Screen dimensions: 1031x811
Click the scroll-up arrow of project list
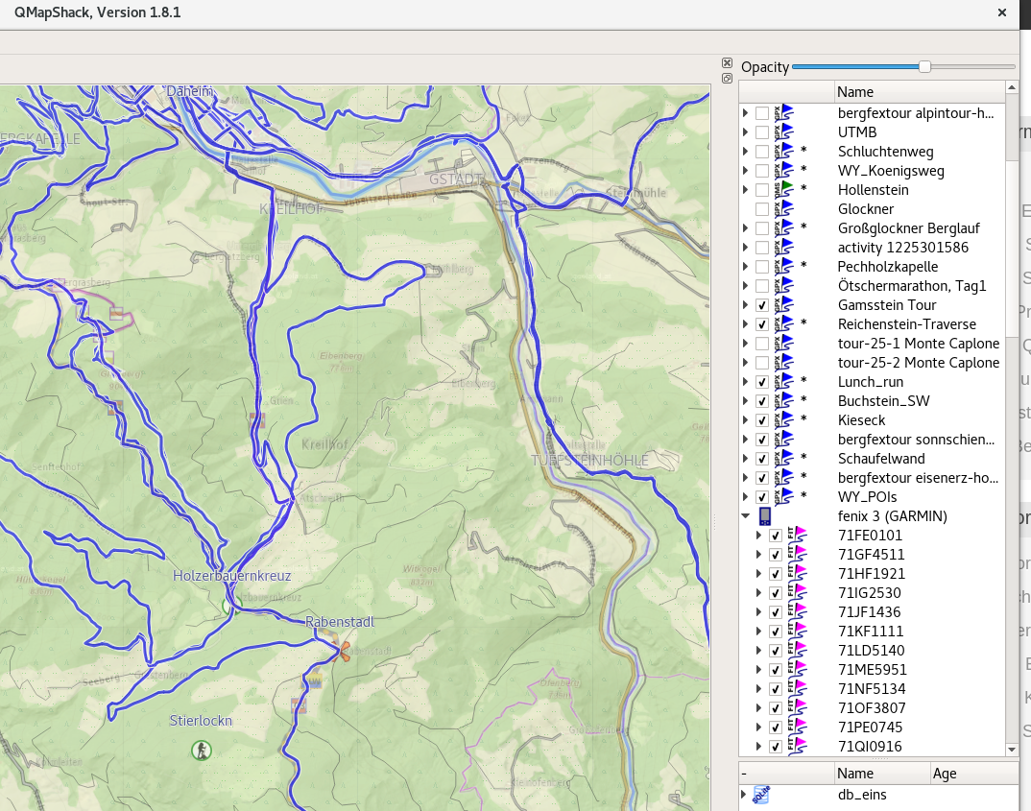(1011, 87)
